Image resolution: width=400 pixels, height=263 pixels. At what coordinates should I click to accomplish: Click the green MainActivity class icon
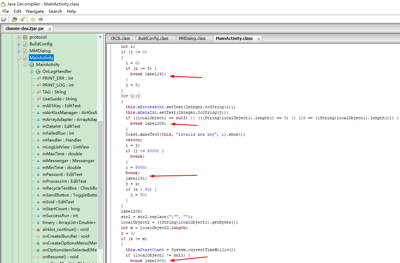32,65
